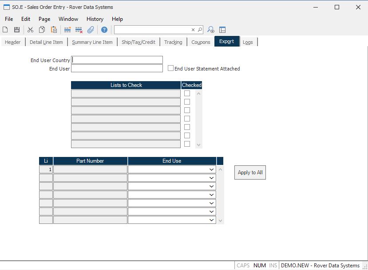Click the New document icon
This screenshot has height=270, width=368.
[x=5, y=30]
